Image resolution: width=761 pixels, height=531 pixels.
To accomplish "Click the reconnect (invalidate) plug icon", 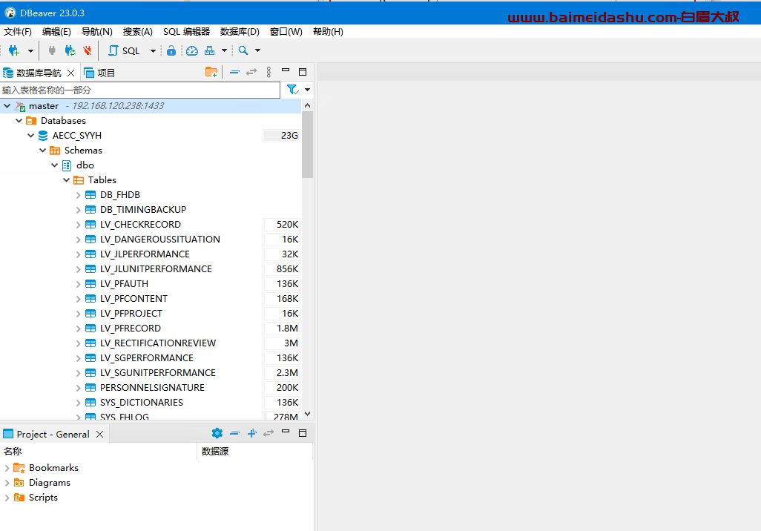I will (x=70, y=50).
